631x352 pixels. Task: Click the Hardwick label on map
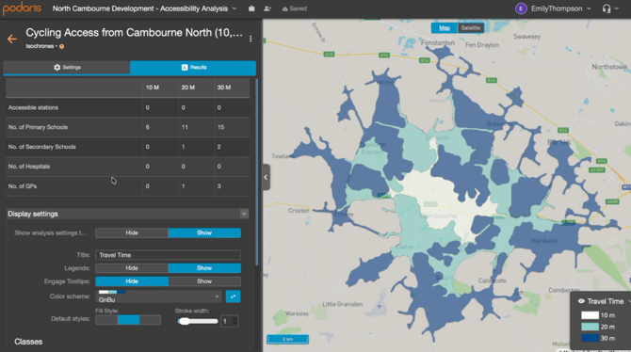[x=544, y=241]
